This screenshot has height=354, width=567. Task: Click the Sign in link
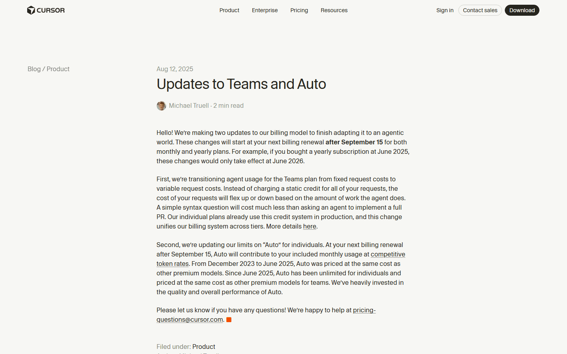445,10
